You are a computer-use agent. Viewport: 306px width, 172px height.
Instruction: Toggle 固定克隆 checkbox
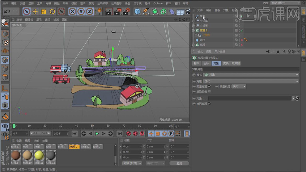(x=209, y=86)
